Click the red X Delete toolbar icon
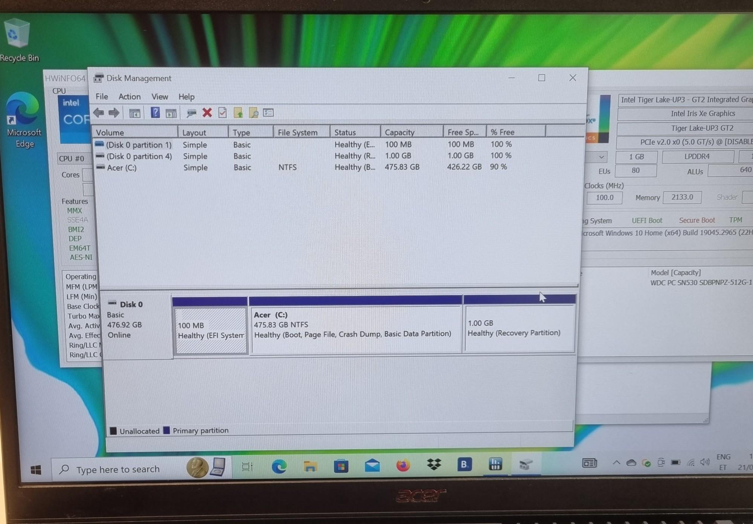The image size is (753, 524). click(207, 112)
